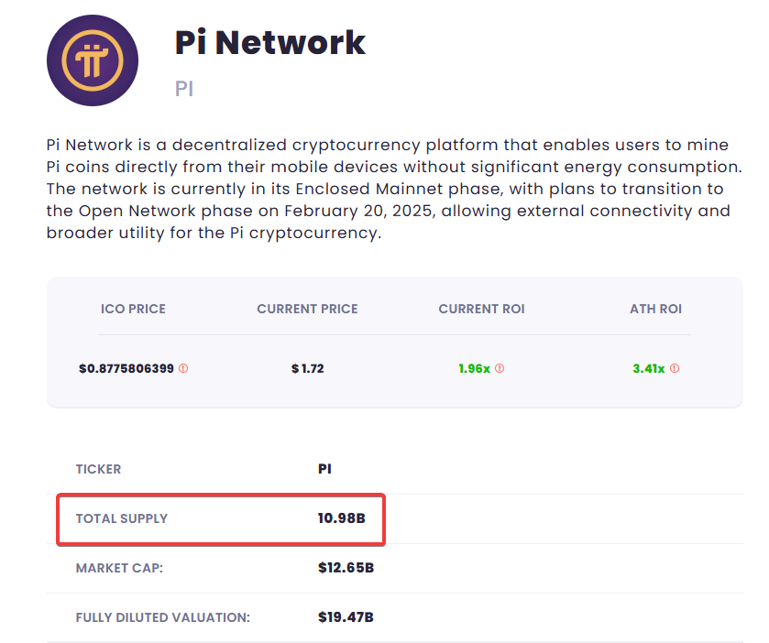Click the info icon next to ICO price

[x=183, y=368]
